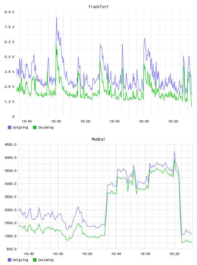Click Mumbai 15:20 time label

click(87, 254)
